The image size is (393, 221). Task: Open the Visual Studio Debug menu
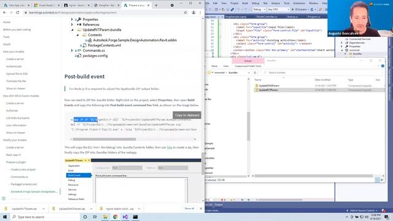click(x=255, y=3)
